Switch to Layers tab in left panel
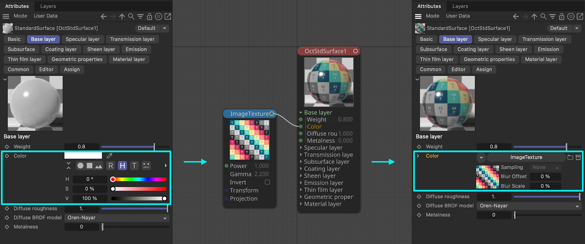585x244 pixels. (48, 6)
